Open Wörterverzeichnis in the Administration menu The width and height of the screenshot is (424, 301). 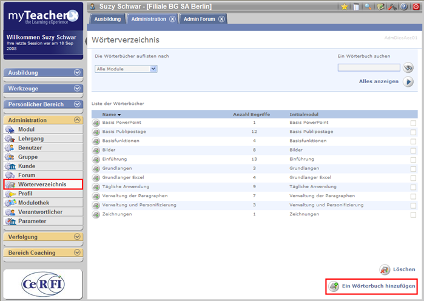tap(42, 184)
